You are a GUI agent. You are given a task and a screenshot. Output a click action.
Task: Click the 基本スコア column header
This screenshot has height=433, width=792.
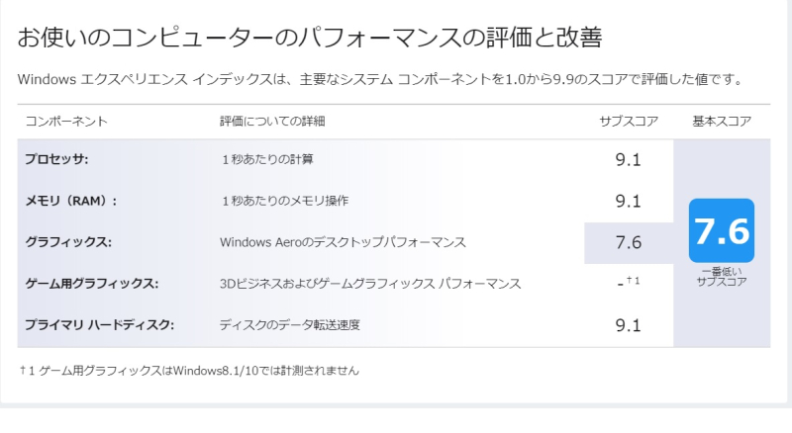tap(722, 122)
